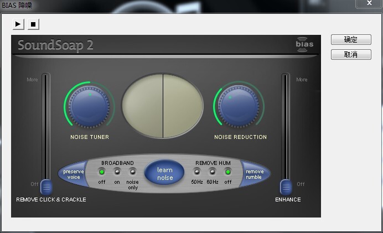Viewport: 383px width, 233px height.
Task: Click the Noise Tuner knob
Action: click(89, 107)
